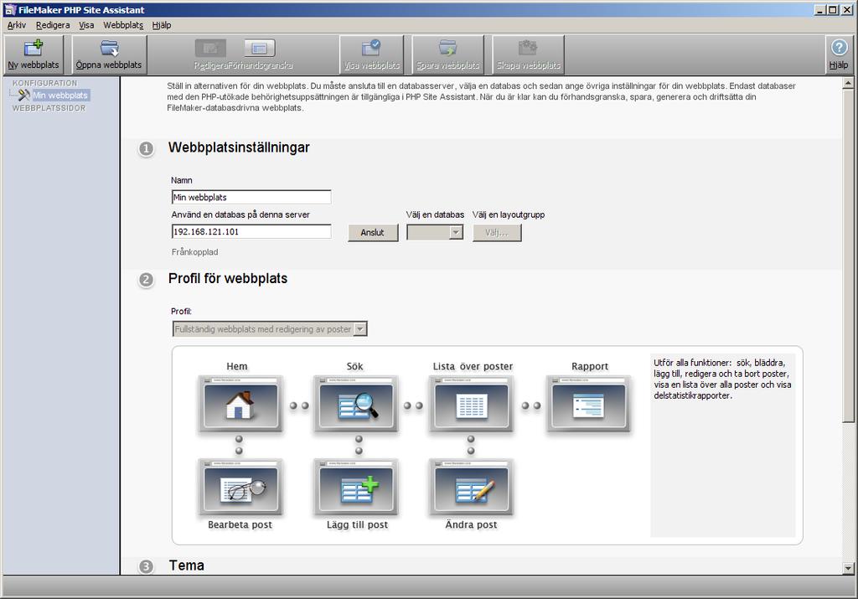Image resolution: width=858 pixels, height=599 pixels.
Task: Open the Hjälp menu
Action: coord(162,25)
